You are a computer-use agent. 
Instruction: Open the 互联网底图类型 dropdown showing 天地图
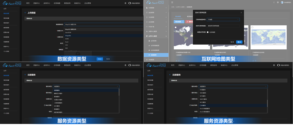[x=223, y=19]
